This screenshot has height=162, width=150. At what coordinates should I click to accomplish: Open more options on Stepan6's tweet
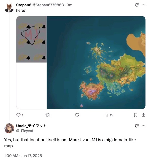(143, 5)
